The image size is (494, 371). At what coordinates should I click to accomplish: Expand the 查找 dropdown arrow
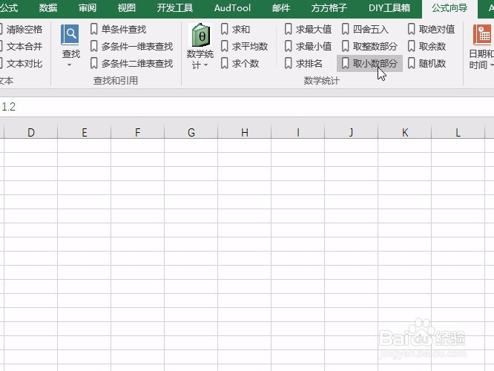tap(69, 65)
